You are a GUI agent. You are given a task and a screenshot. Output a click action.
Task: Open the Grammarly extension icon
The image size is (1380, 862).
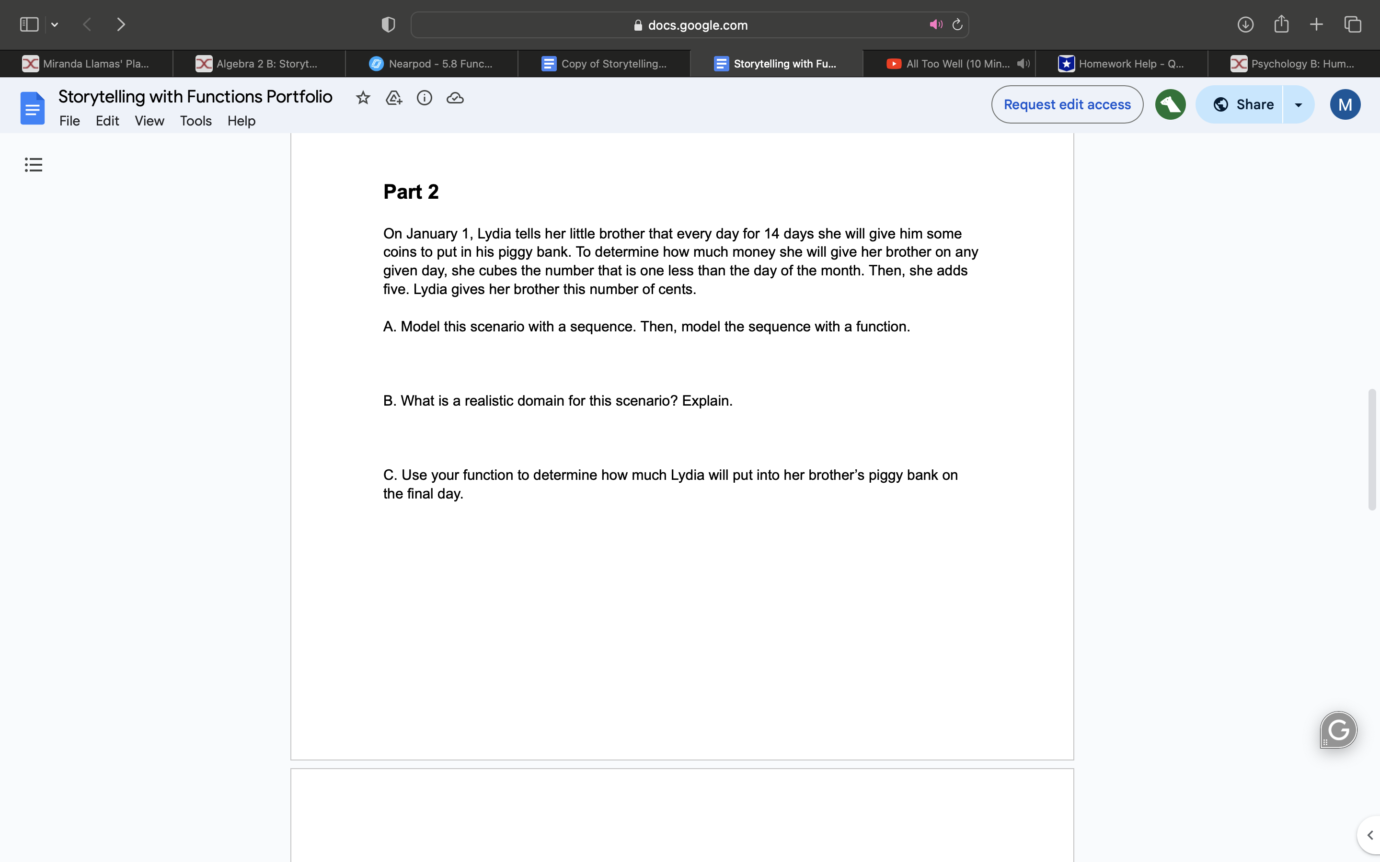click(1170, 104)
